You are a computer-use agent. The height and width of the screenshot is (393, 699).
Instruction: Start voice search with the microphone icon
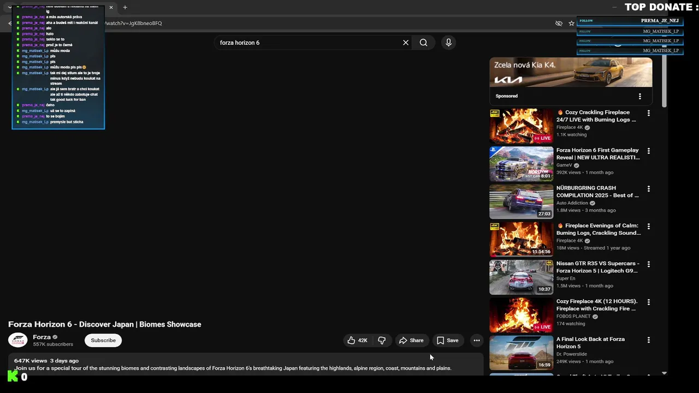(448, 43)
